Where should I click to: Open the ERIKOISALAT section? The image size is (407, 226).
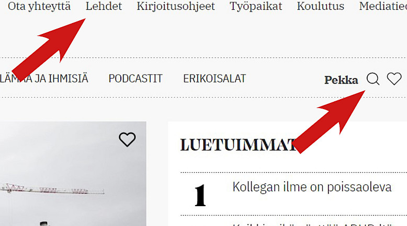coord(214,78)
